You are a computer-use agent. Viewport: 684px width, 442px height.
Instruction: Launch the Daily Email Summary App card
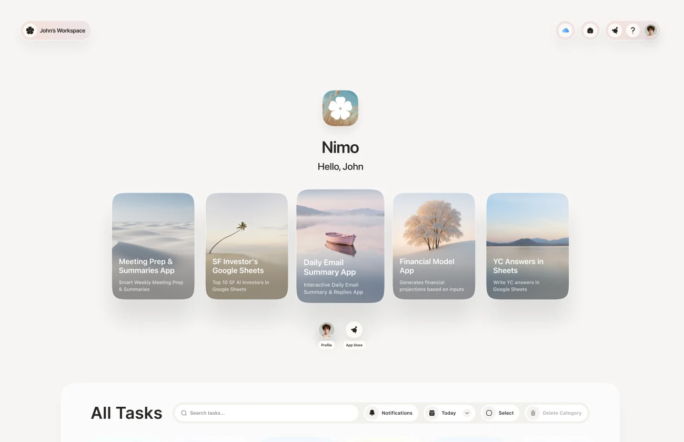coord(340,246)
